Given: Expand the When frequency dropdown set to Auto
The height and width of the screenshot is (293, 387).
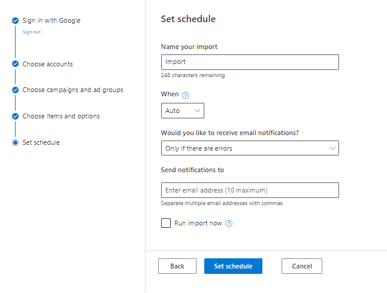Looking at the screenshot, I should 183,111.
